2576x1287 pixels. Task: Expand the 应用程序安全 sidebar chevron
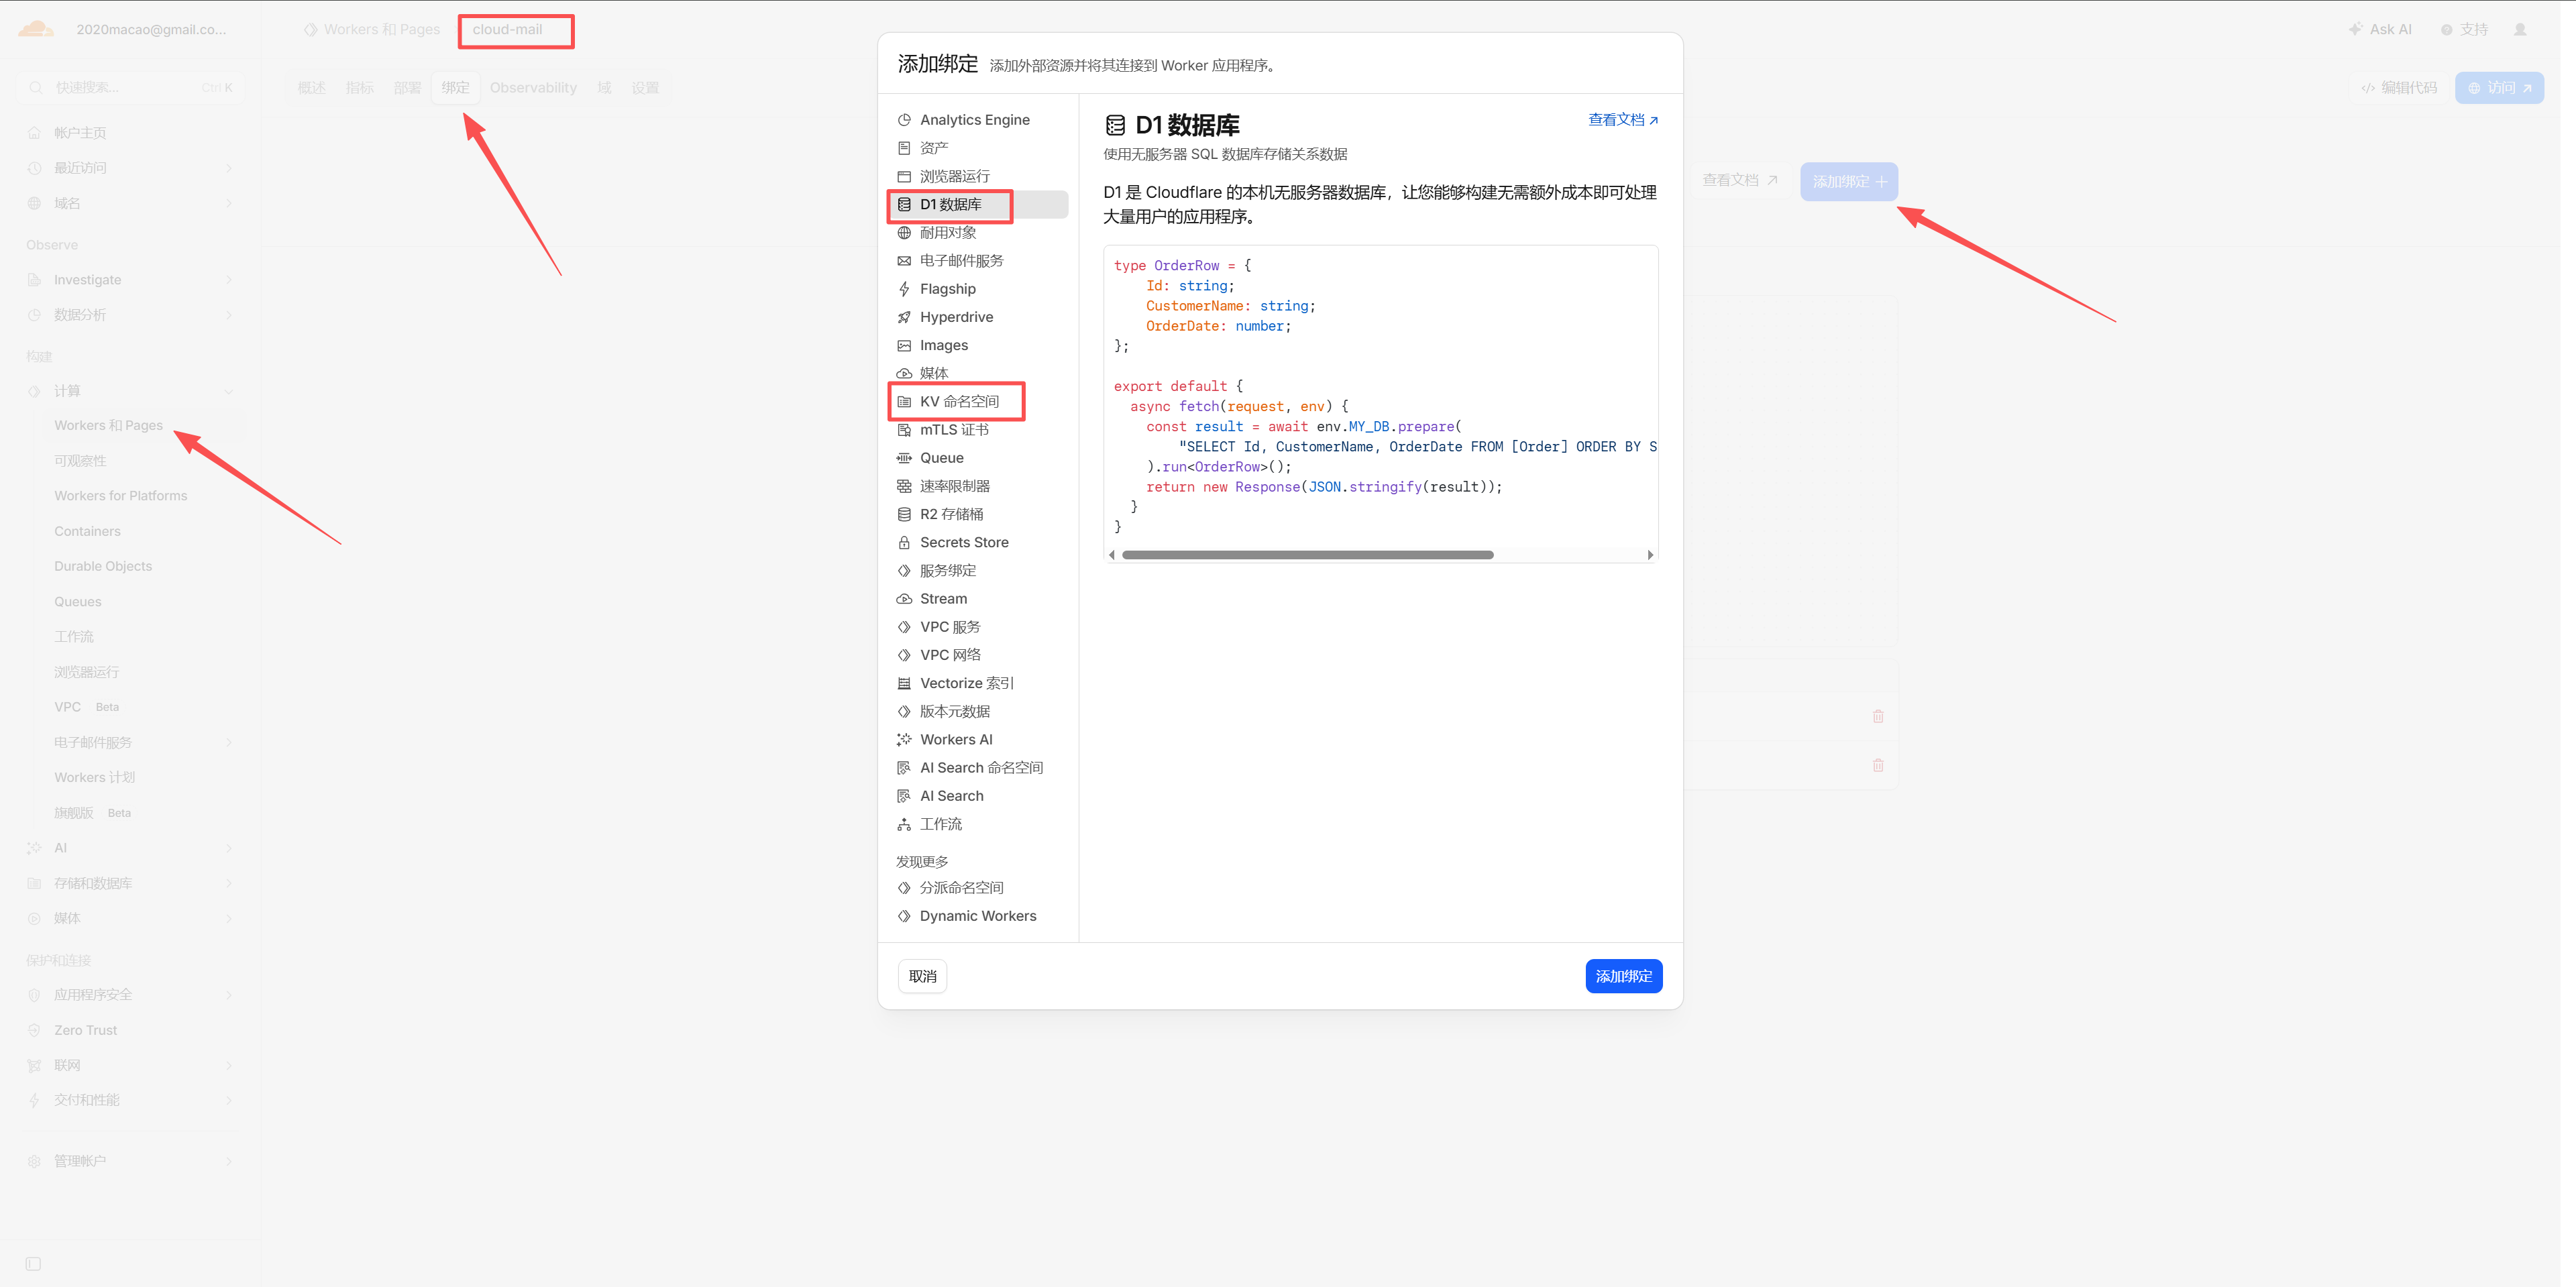[x=229, y=995]
